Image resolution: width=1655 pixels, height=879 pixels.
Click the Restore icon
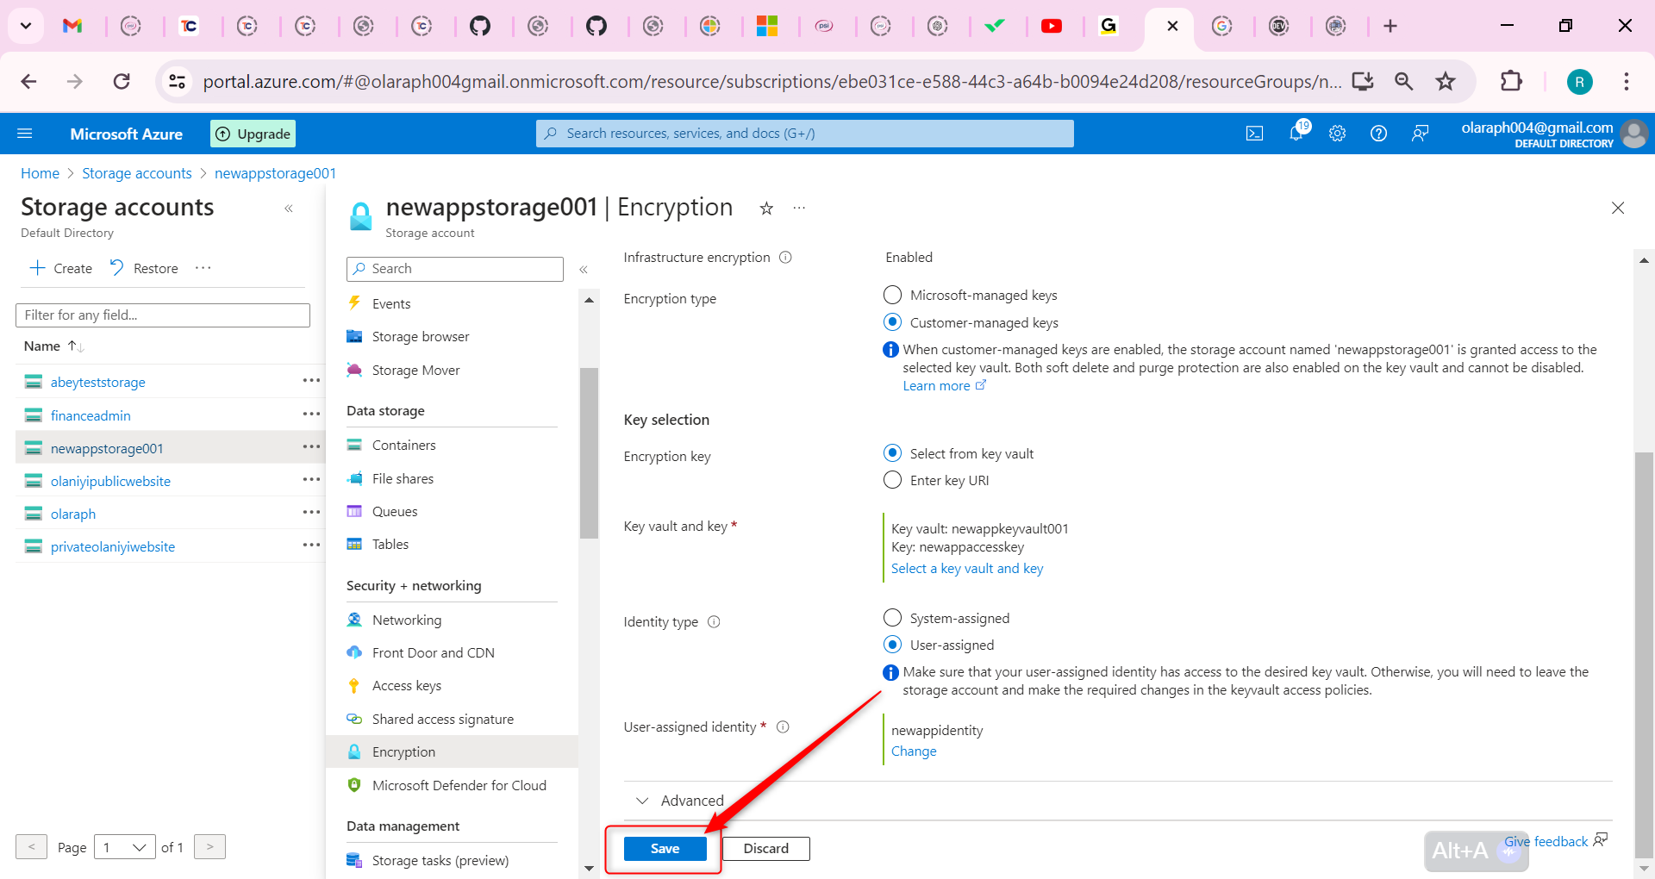pos(117,268)
